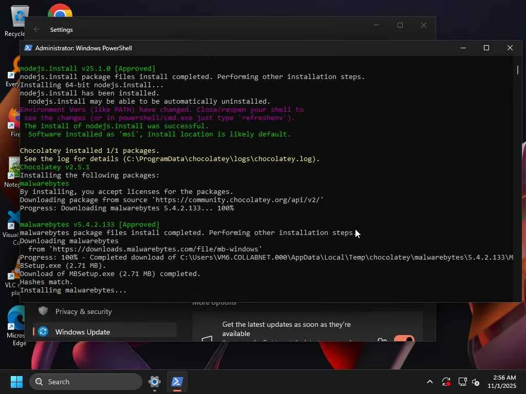Click 'Chocolatey v2.5.1' line in PowerShell
The height and width of the screenshot is (394, 526).
click(54, 167)
